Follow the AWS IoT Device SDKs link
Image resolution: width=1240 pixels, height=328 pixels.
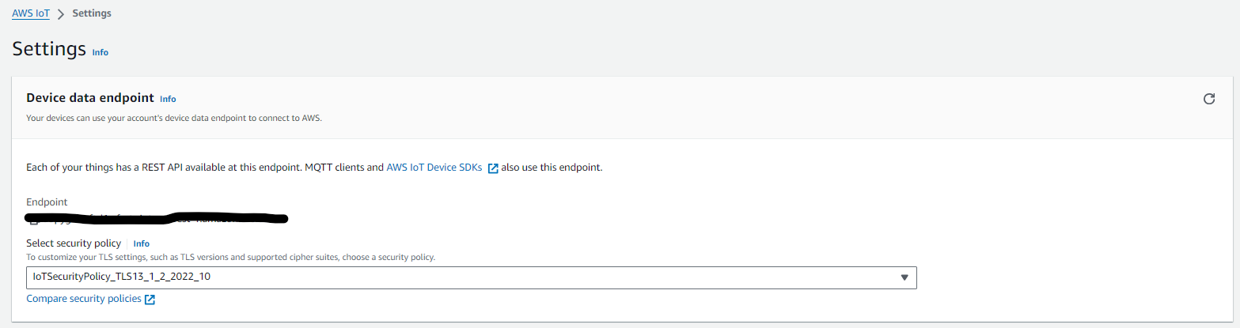(x=434, y=168)
